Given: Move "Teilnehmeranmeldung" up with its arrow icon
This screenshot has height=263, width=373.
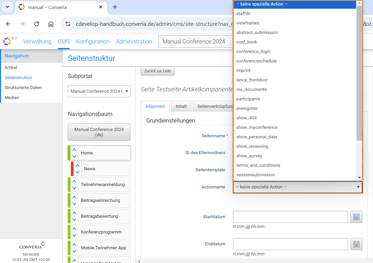Looking at the screenshot, I should tap(74, 182).
